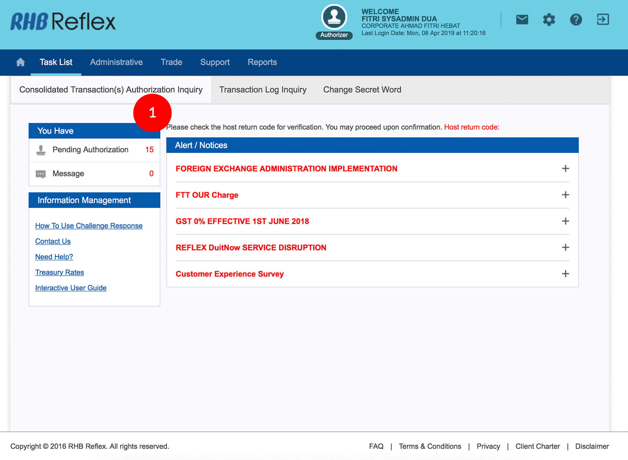Click the help question mark icon

(x=576, y=20)
